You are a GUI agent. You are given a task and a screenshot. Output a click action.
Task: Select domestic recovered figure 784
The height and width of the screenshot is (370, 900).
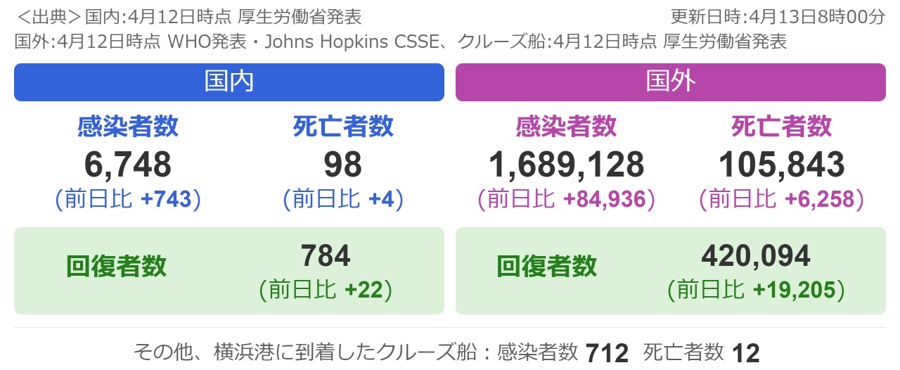[x=326, y=256]
